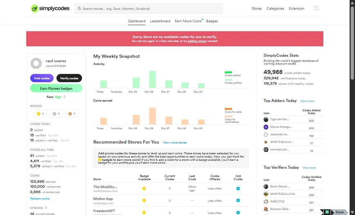Focus the Search stores input field
The height and width of the screenshot is (215, 355).
pyautogui.click(x=148, y=9)
